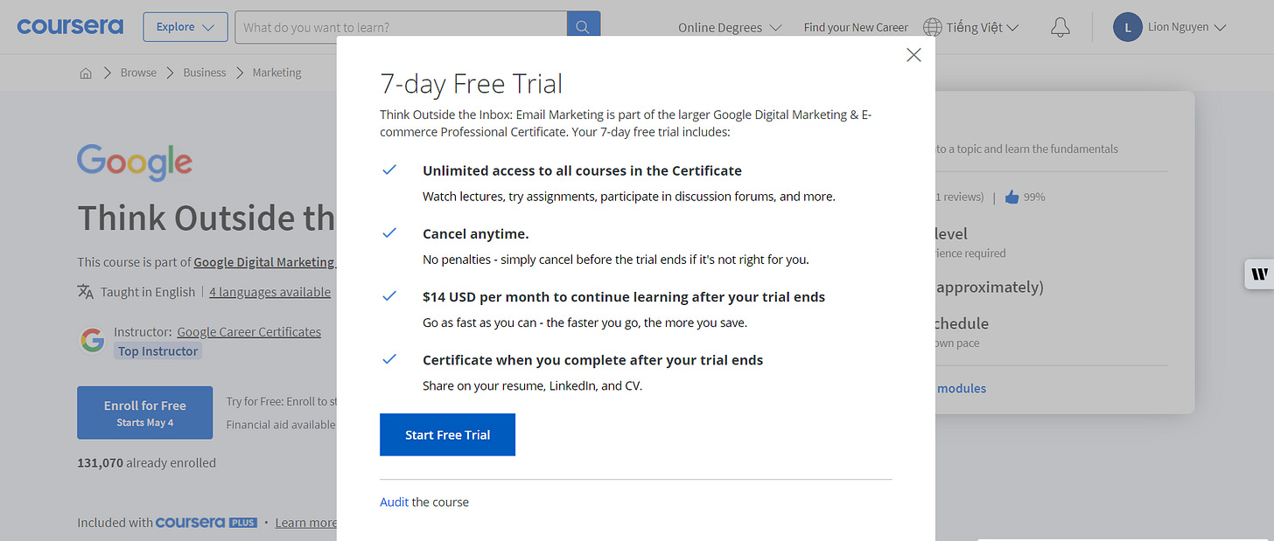Go to Marketing breadcrumb
Screen dimensions: 1274x541
(276, 73)
